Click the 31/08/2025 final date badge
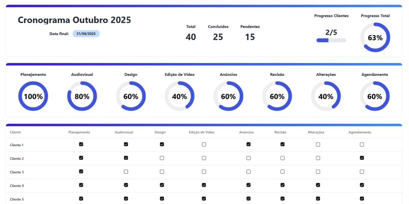409x204 pixels. pos(86,34)
